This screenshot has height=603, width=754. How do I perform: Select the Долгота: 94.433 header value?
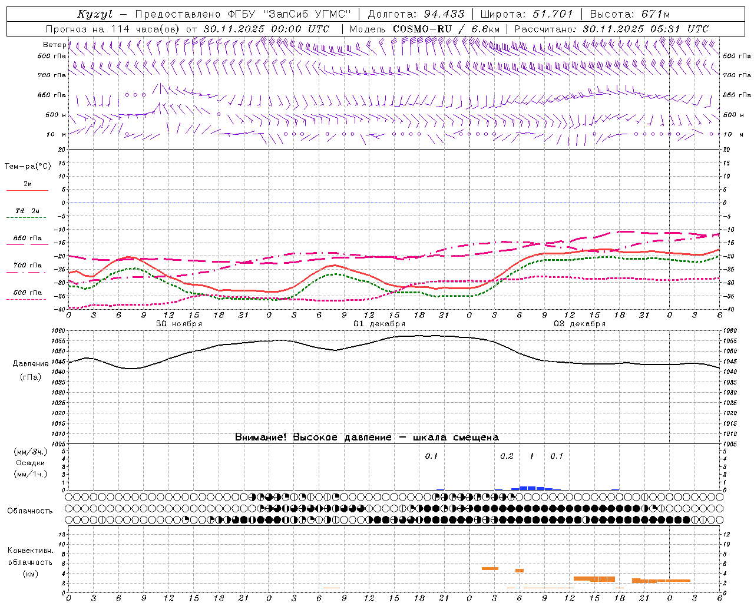coord(416,14)
